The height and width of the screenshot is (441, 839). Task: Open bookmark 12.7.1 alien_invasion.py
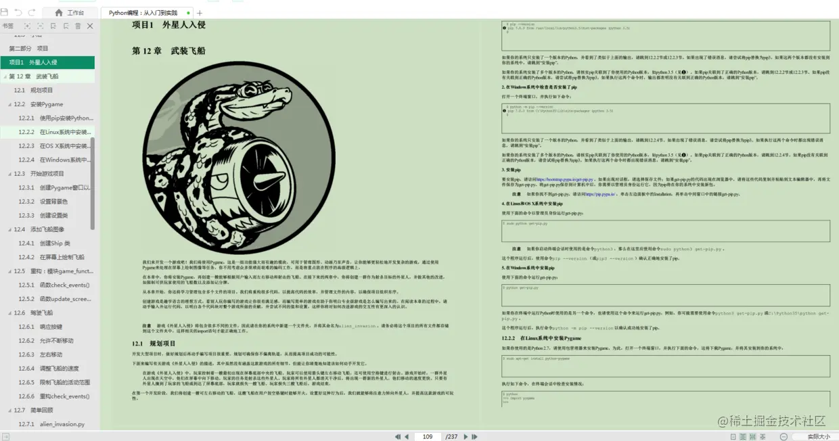(x=52, y=424)
